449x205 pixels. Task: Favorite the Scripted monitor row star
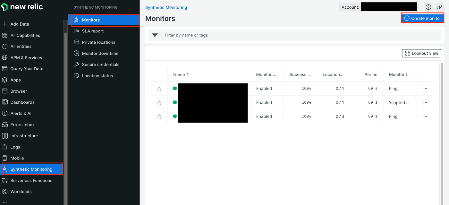pyautogui.click(x=159, y=103)
